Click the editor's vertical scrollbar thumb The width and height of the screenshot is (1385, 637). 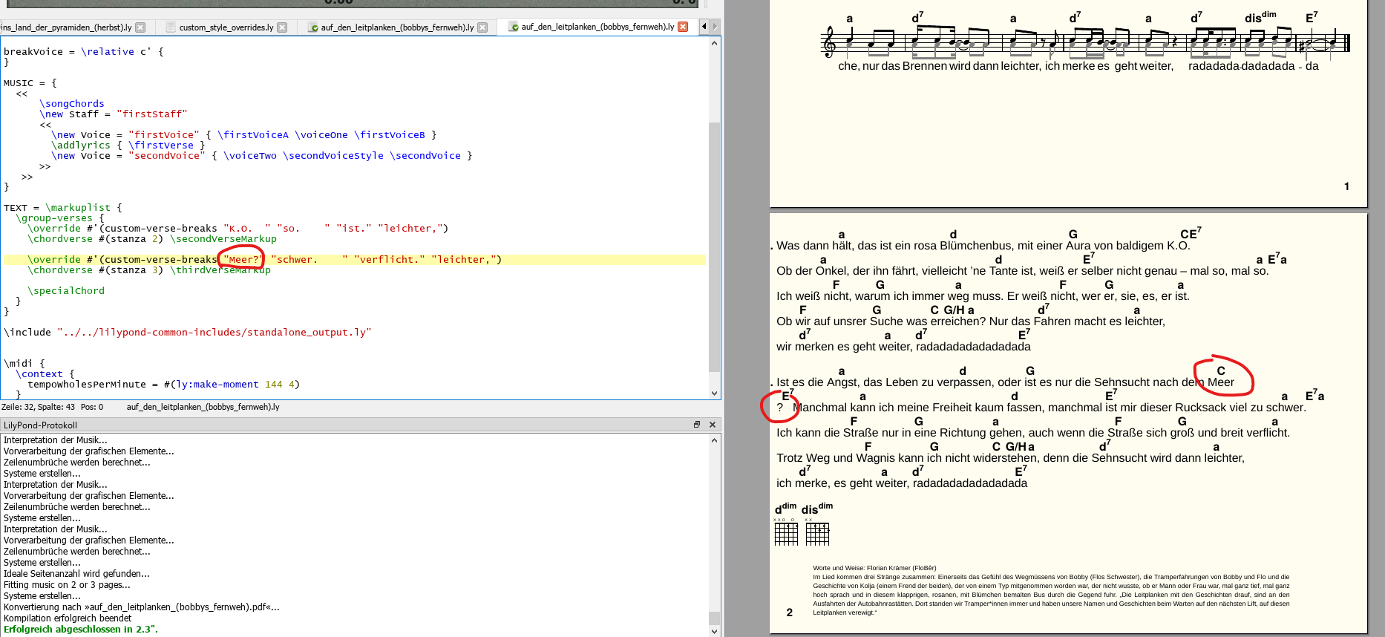click(x=714, y=245)
